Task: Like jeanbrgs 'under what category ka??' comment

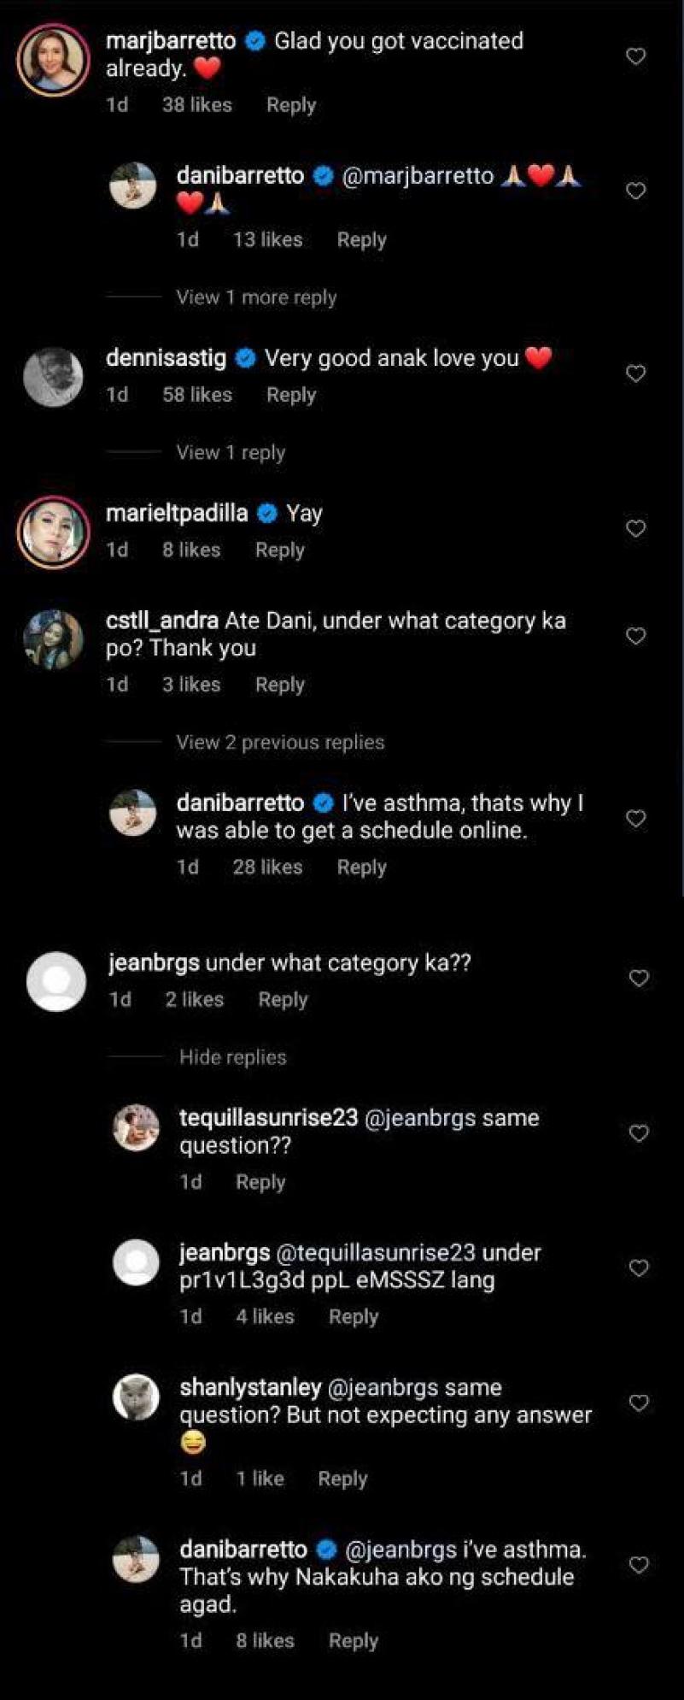Action: pyautogui.click(x=639, y=978)
